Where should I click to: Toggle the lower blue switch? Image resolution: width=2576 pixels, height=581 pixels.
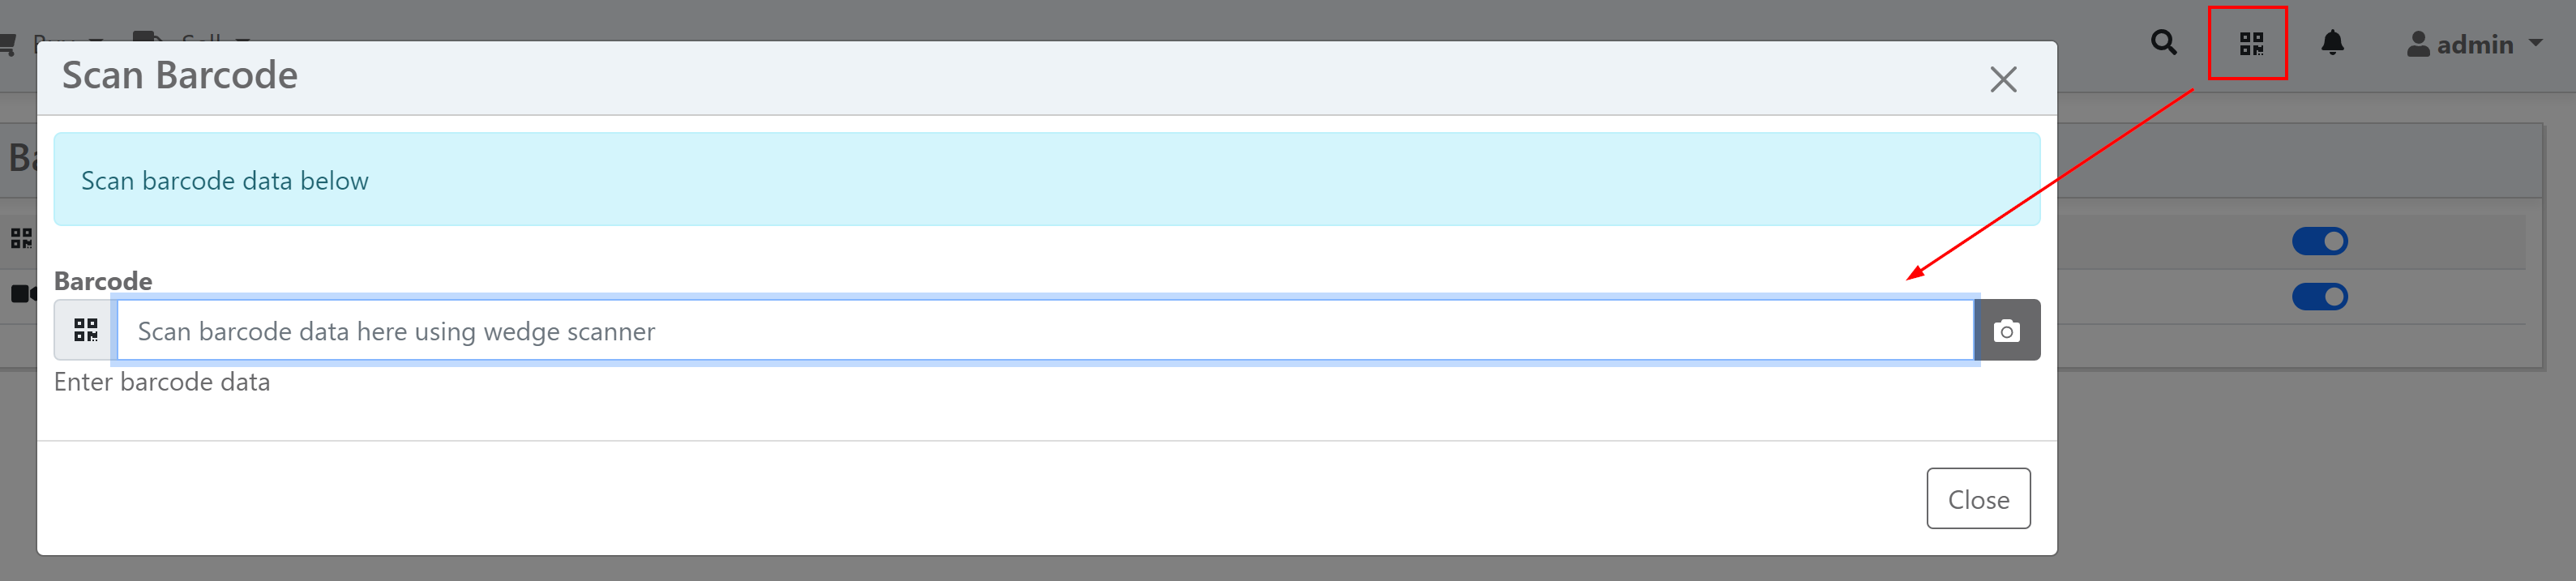click(x=2319, y=297)
